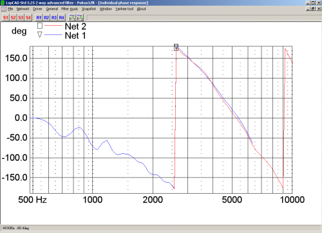Click the S1 snapshot button
Screen dimensions: 322x233
6,17
